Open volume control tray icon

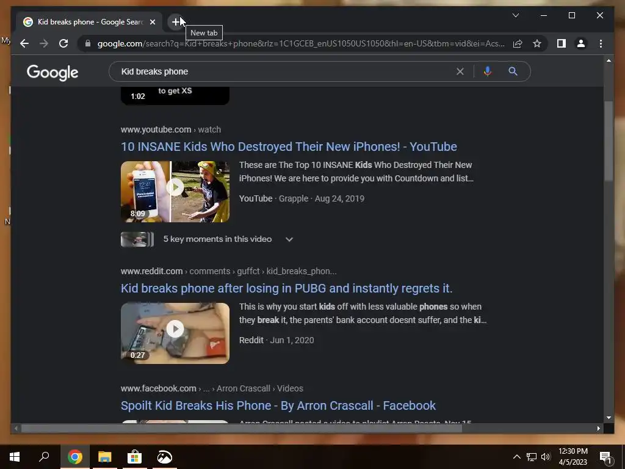pos(546,457)
